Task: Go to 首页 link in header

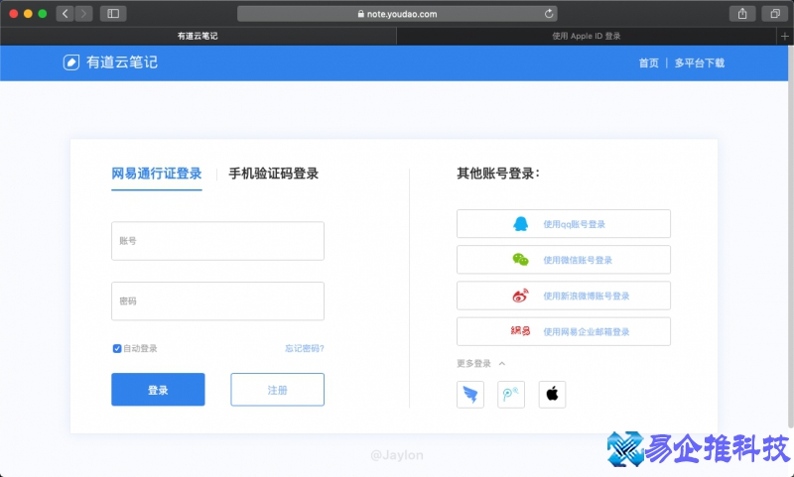Action: [x=649, y=62]
